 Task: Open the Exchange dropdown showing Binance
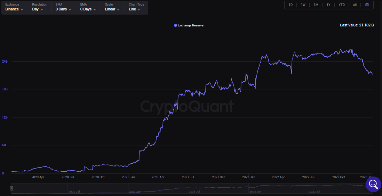pyautogui.click(x=14, y=9)
